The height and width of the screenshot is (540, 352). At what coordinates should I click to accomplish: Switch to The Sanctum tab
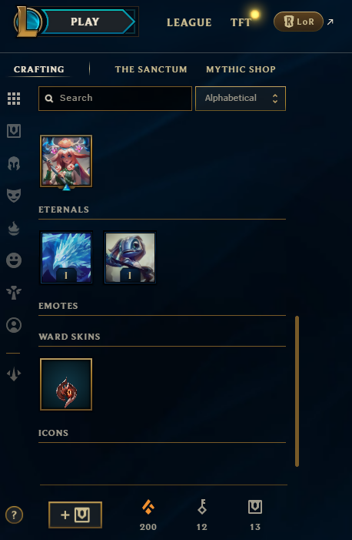point(151,69)
